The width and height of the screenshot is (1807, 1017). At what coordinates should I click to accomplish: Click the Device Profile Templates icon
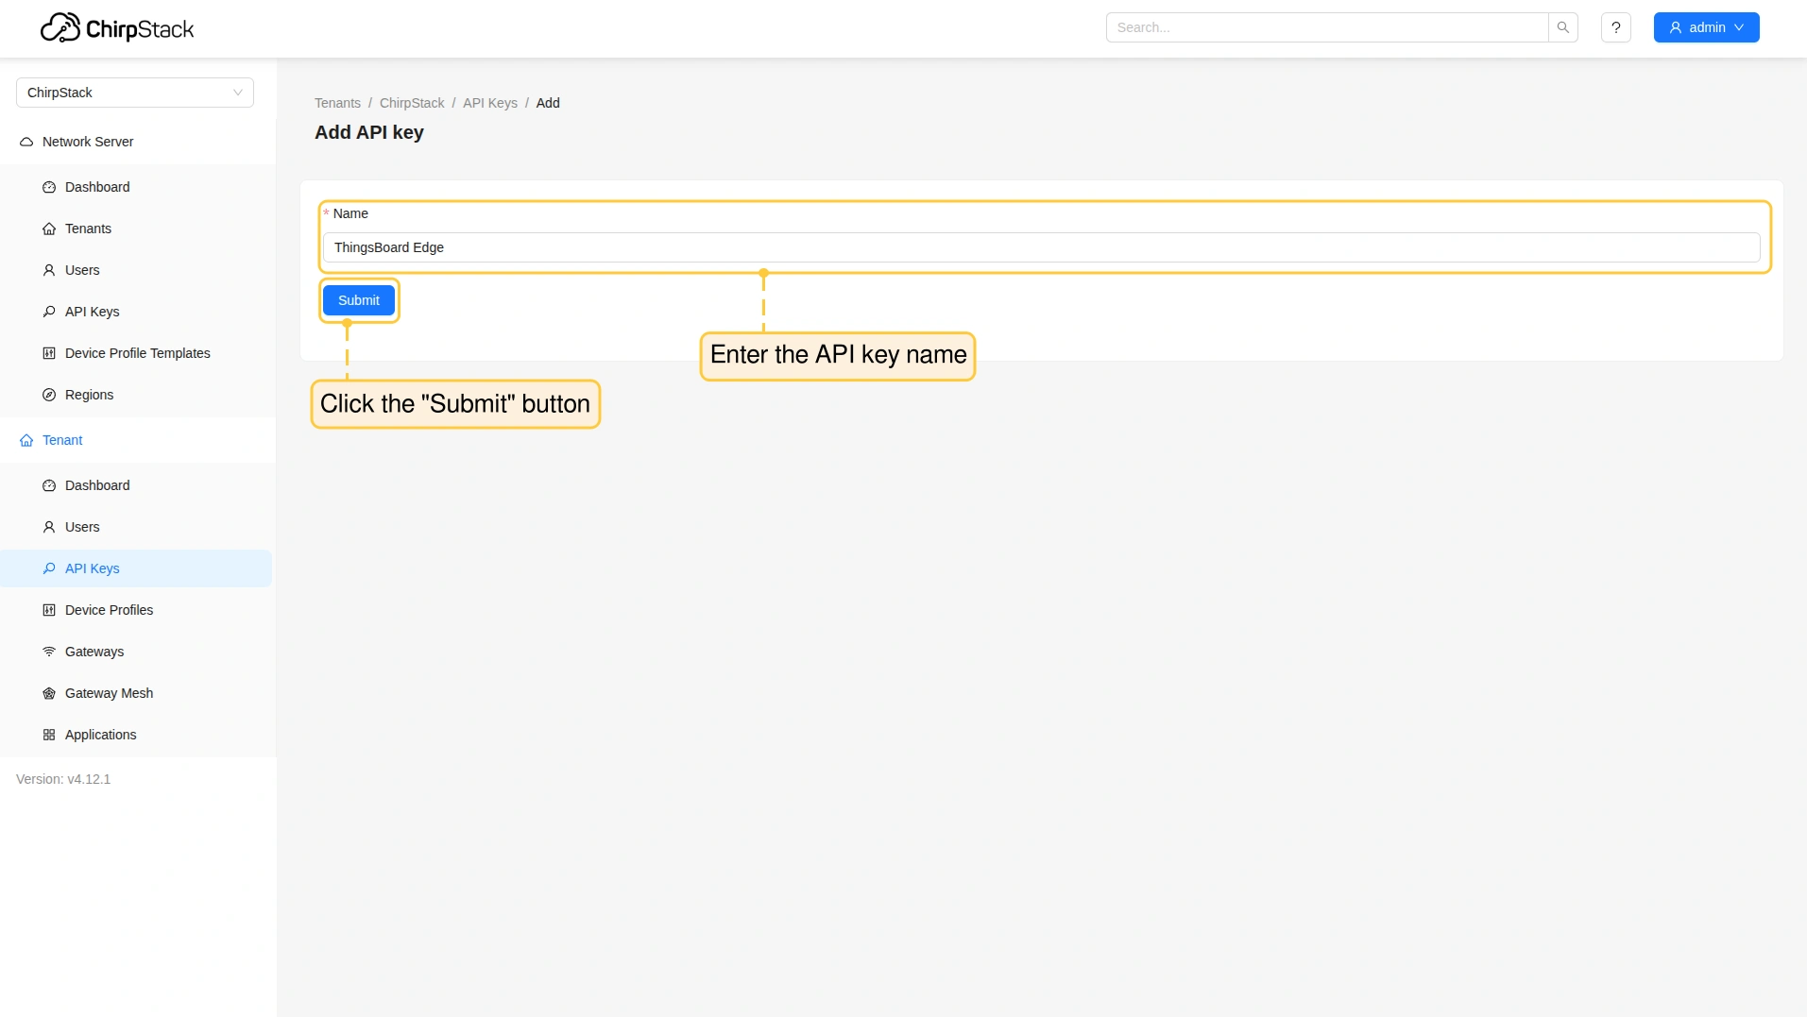tap(49, 353)
